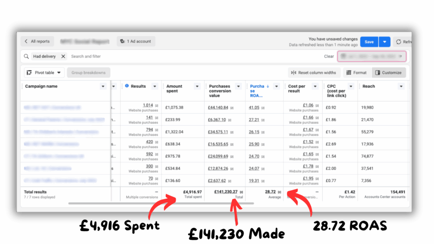The image size is (434, 244).
Task: Open Campaign name column menu
Action: (x=103, y=86)
